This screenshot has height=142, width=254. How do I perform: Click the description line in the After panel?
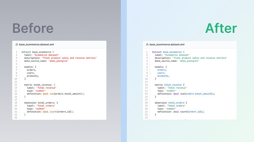191,58
